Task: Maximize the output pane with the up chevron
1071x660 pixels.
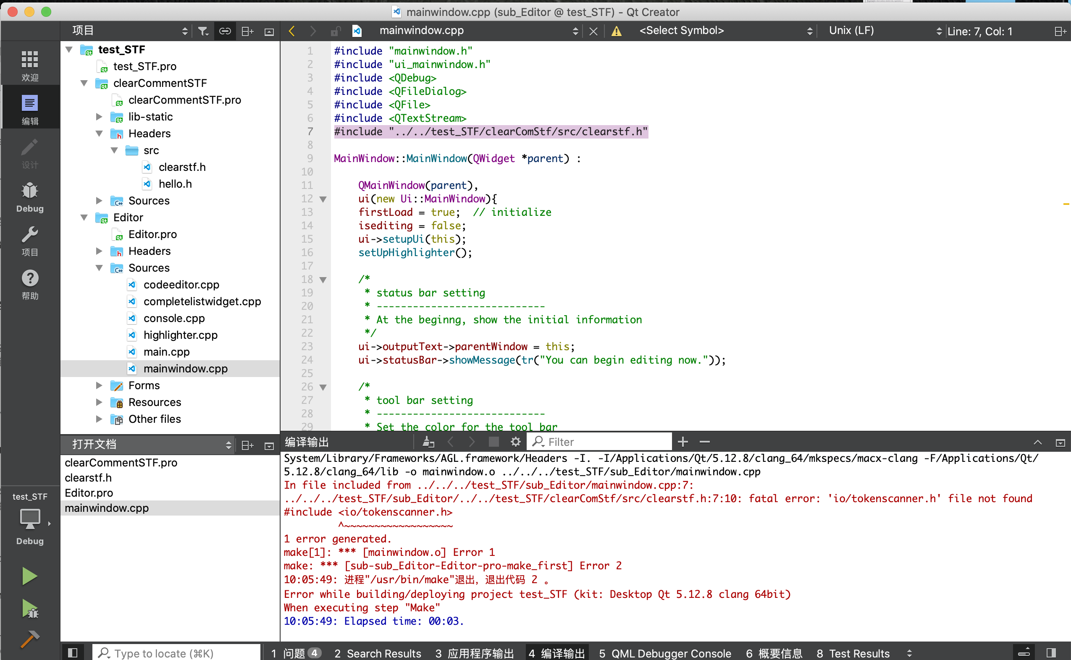Action: 1037,442
